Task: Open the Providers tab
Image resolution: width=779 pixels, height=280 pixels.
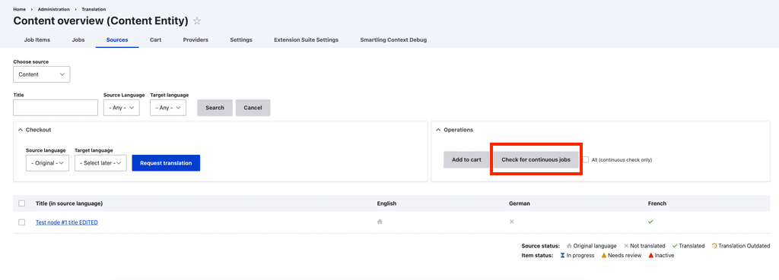Action: point(196,39)
